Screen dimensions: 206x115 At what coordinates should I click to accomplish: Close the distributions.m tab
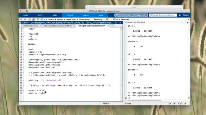(41, 26)
